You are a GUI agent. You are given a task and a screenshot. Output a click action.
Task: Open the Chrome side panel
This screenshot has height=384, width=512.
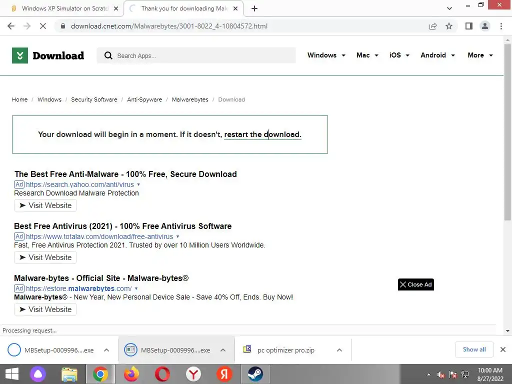[x=469, y=26]
